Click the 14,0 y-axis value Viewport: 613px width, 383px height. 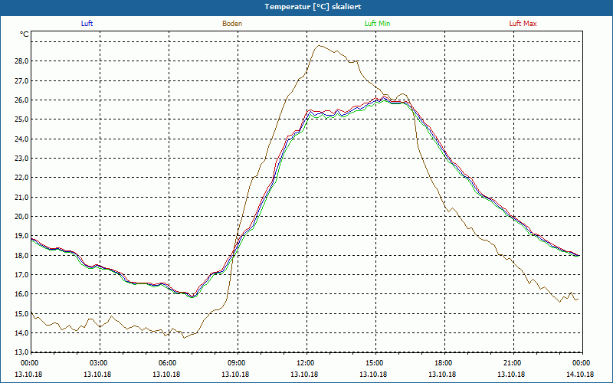point(21,333)
